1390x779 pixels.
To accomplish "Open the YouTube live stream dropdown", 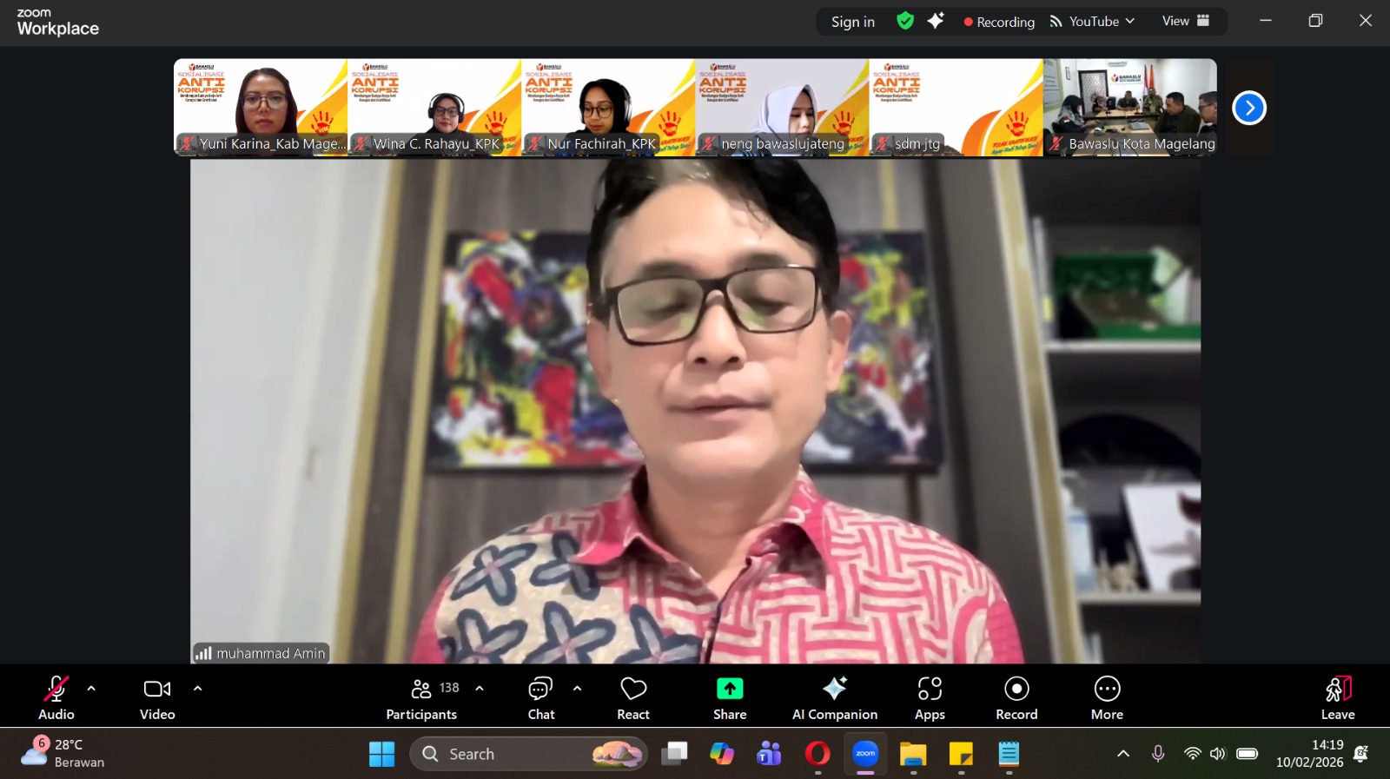I will pos(1092,22).
